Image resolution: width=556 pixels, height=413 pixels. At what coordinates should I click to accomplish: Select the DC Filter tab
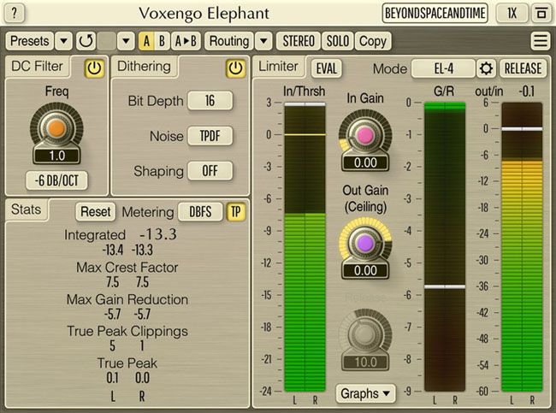coord(38,67)
